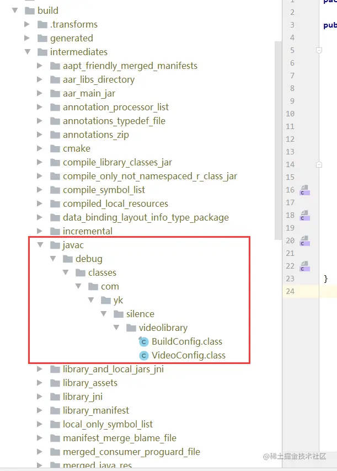Collapse the classes folder arrow

tap(66, 272)
